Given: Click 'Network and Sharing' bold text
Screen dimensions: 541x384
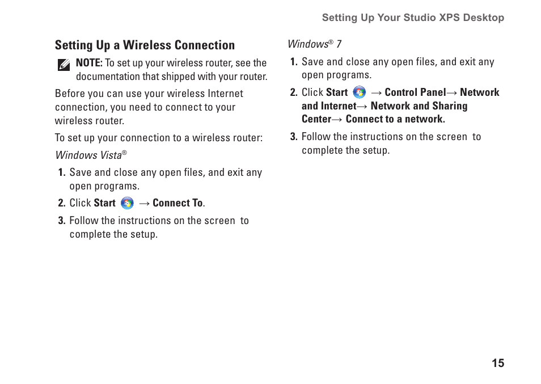Looking at the screenshot, I should pos(419,106).
